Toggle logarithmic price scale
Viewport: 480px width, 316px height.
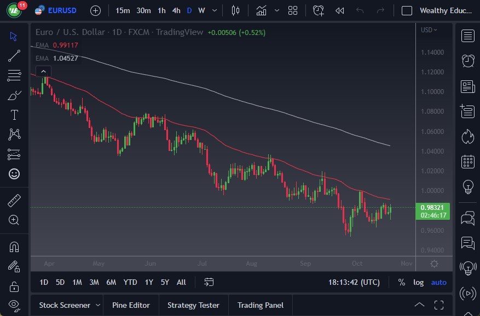click(x=418, y=282)
